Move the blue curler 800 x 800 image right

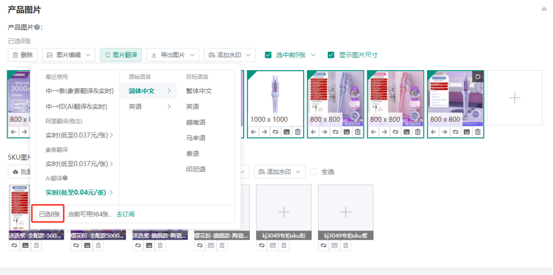tap(324, 132)
